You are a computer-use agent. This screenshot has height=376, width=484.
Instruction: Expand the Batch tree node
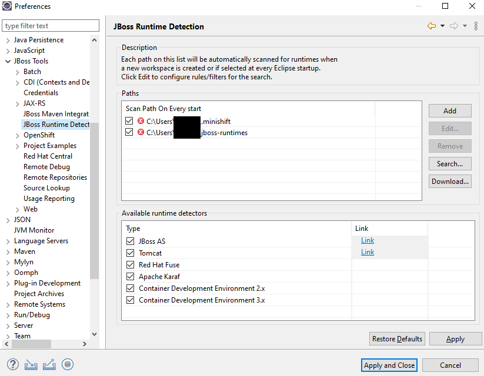pyautogui.click(x=18, y=72)
